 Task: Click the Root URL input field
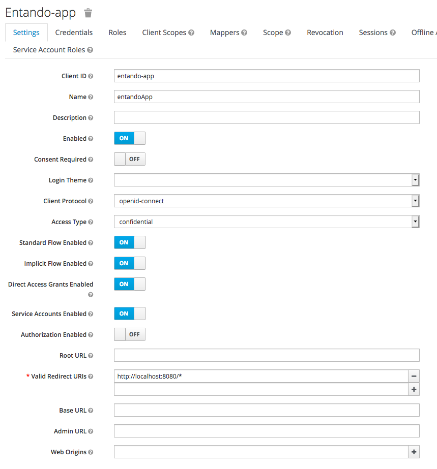click(x=267, y=355)
